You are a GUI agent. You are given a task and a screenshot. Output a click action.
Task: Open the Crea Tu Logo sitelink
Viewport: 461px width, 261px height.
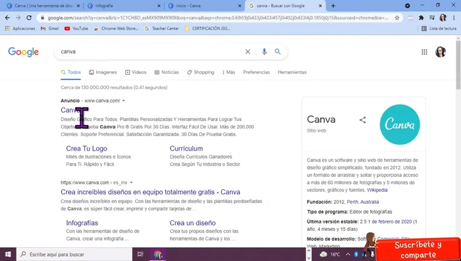(x=86, y=149)
